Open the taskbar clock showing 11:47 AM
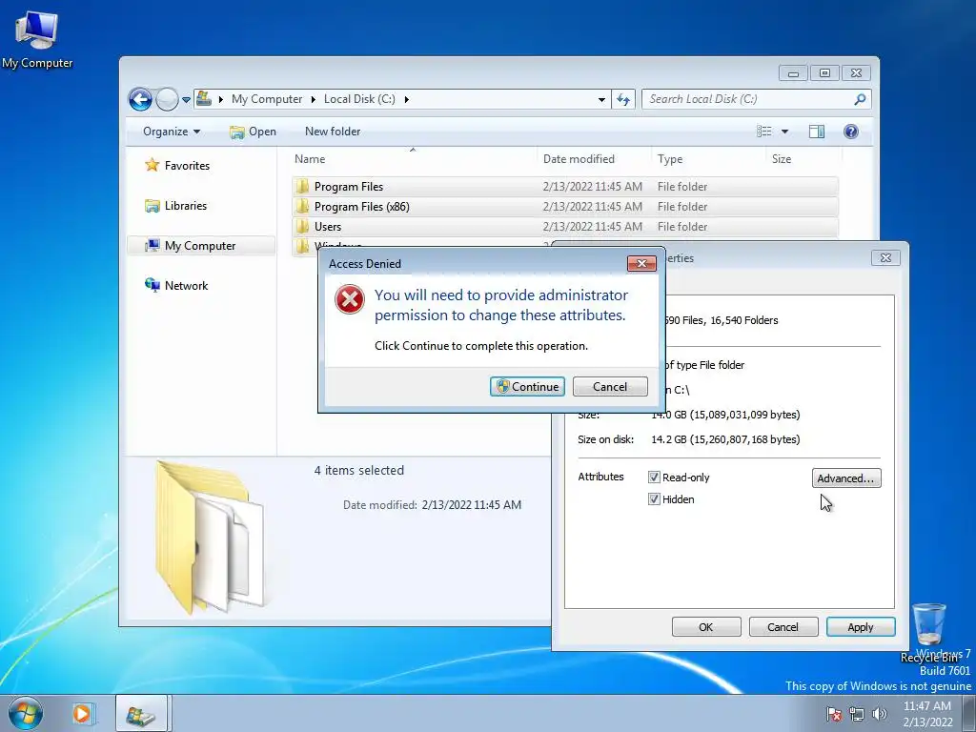 click(927, 714)
